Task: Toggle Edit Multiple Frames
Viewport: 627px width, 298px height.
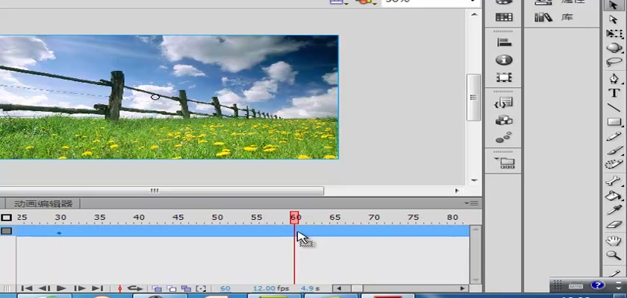Action: (x=186, y=288)
